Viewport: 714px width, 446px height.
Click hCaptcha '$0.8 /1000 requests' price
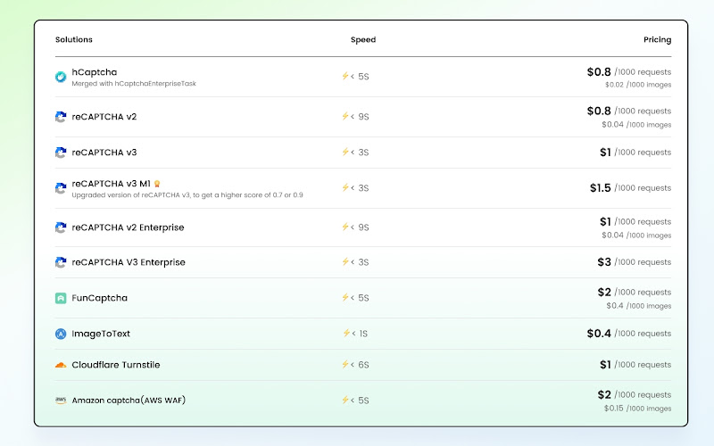tap(629, 72)
